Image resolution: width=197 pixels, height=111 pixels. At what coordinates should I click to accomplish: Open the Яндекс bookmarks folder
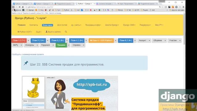145,10
